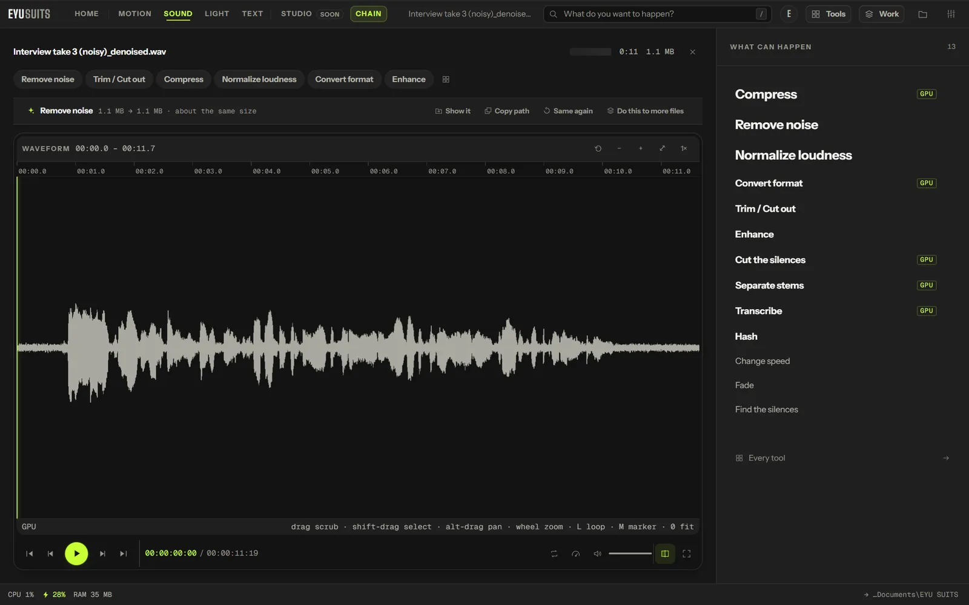Adjust the volume slider
The height and width of the screenshot is (605, 969).
click(x=630, y=554)
